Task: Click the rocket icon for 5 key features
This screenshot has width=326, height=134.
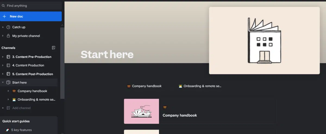Action: tap(7, 130)
